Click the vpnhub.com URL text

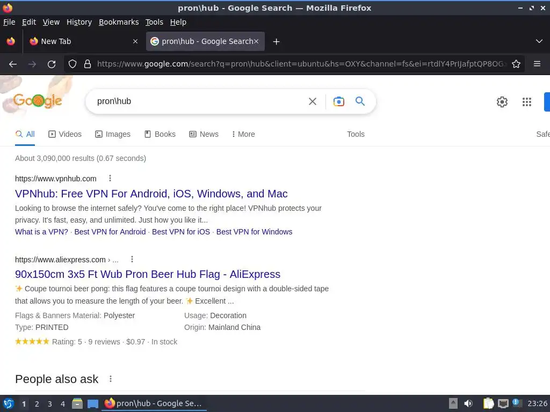pyautogui.click(x=56, y=179)
